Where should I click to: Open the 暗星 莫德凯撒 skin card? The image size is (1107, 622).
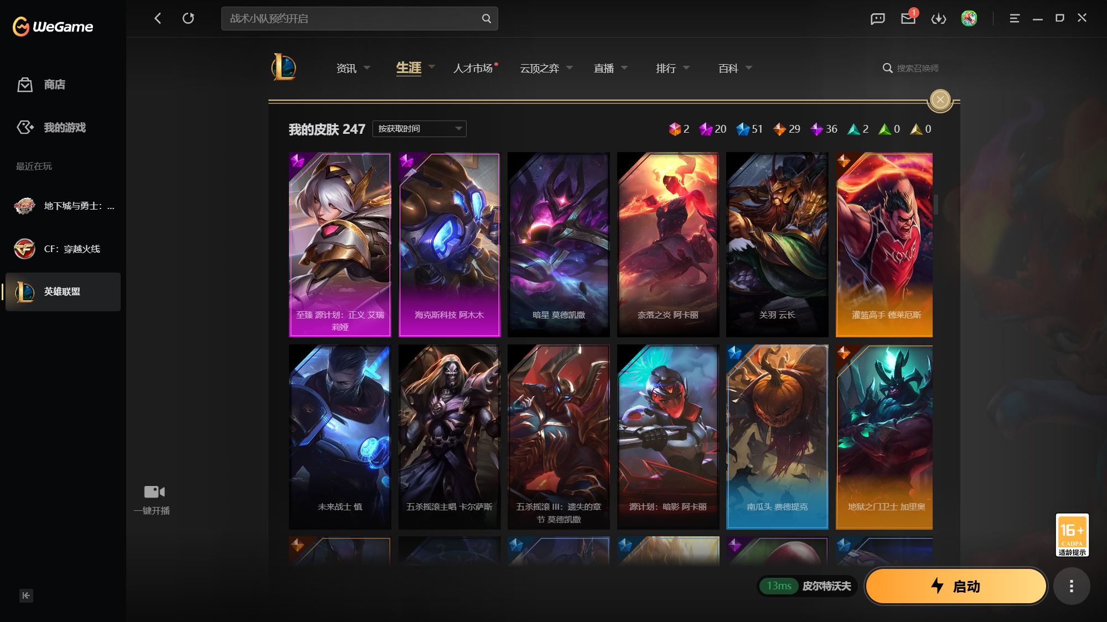(x=558, y=244)
